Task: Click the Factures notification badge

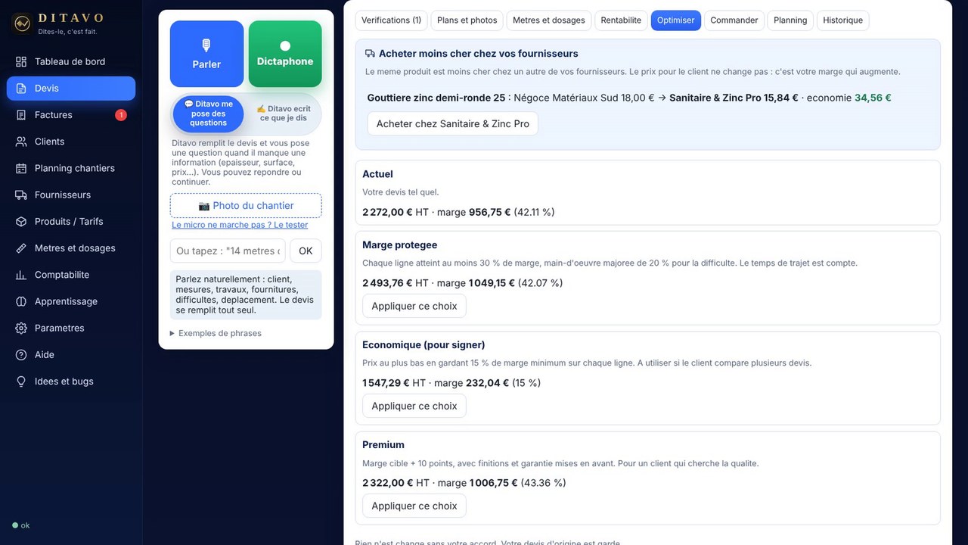Action: tap(121, 115)
